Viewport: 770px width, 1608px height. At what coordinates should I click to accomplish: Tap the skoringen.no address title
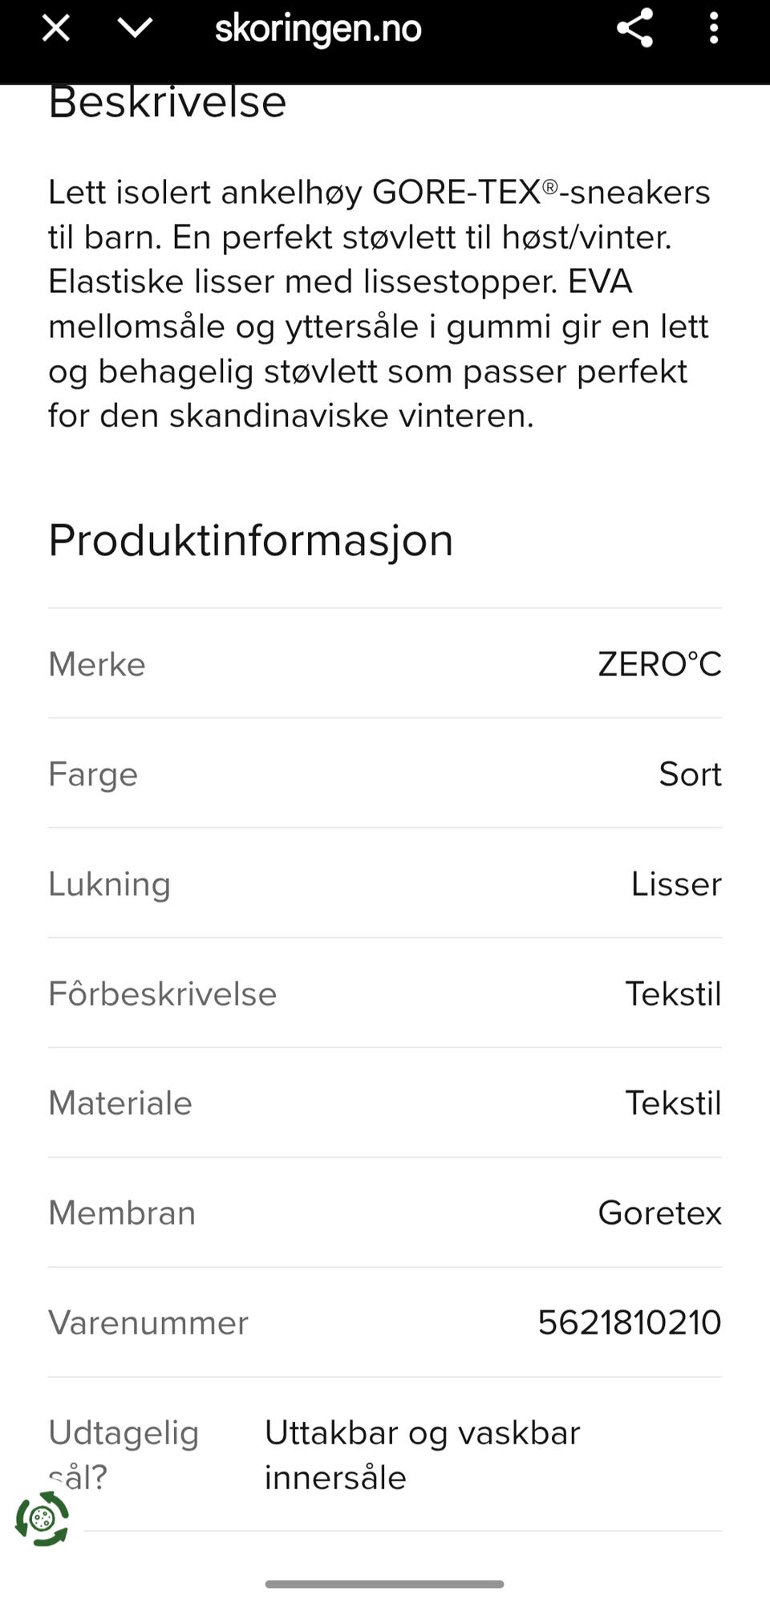(x=318, y=29)
